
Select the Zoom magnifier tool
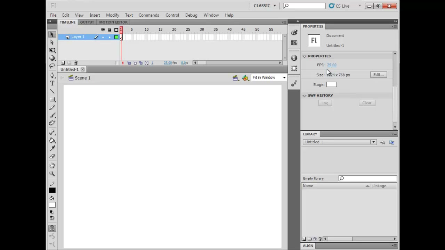(52, 174)
